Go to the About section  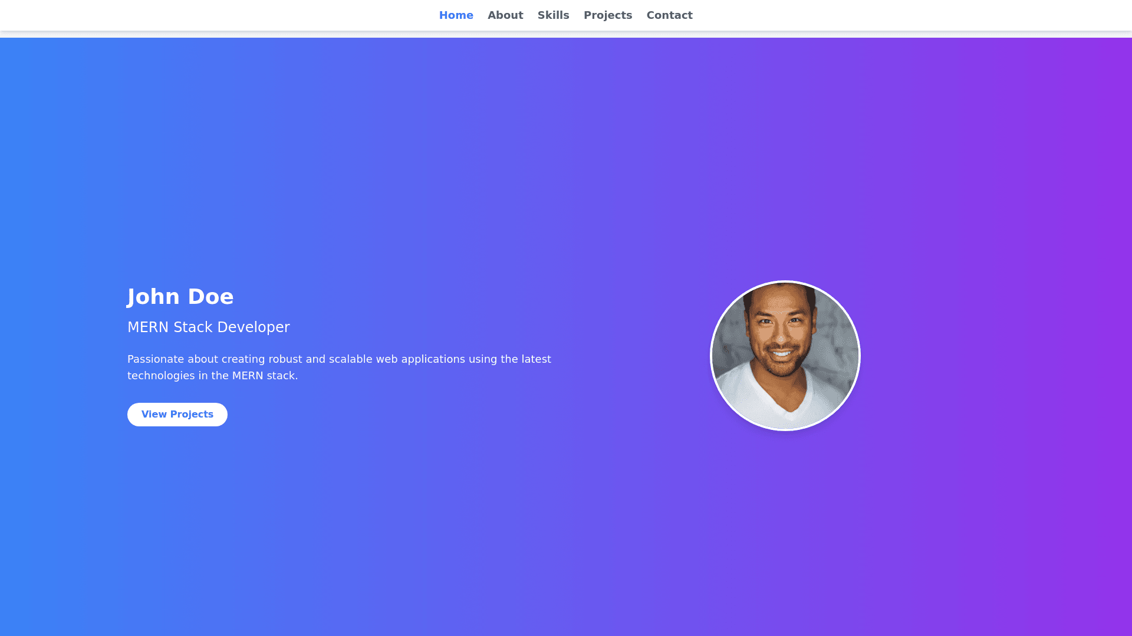[505, 15]
